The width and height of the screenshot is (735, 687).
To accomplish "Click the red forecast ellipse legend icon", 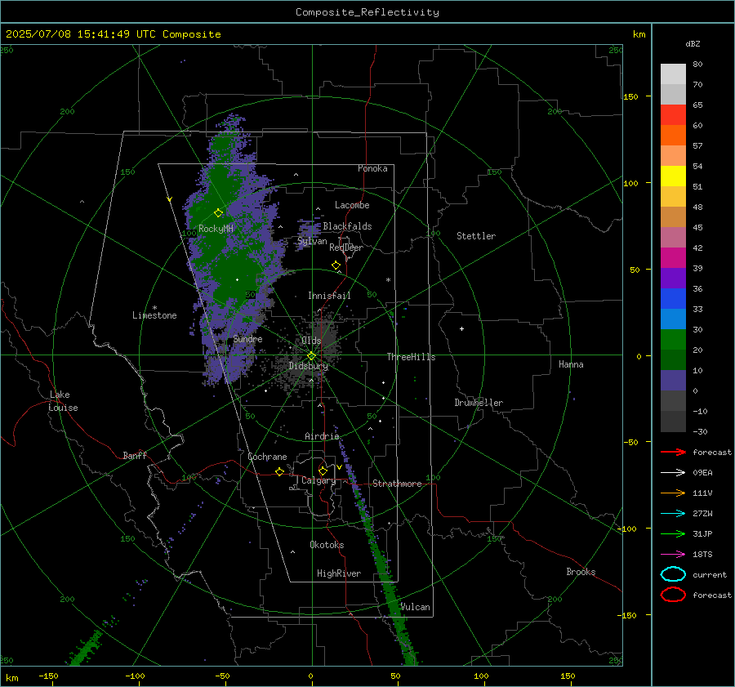I will click(x=673, y=595).
